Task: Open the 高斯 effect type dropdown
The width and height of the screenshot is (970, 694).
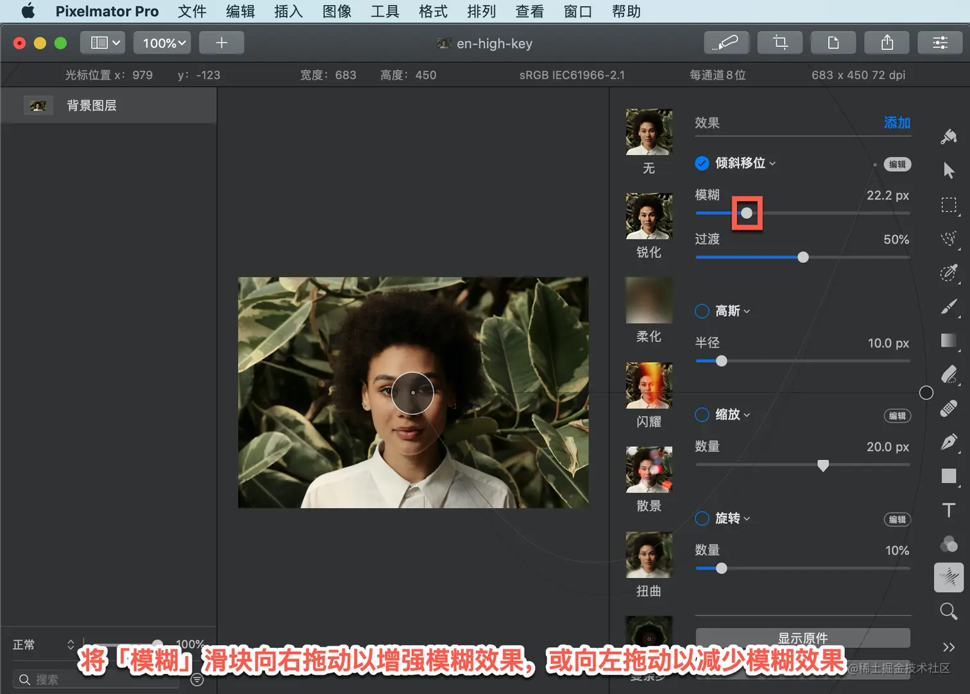Action: coord(733,311)
